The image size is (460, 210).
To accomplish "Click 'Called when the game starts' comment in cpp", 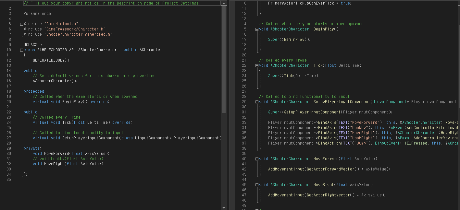I will point(311,24).
